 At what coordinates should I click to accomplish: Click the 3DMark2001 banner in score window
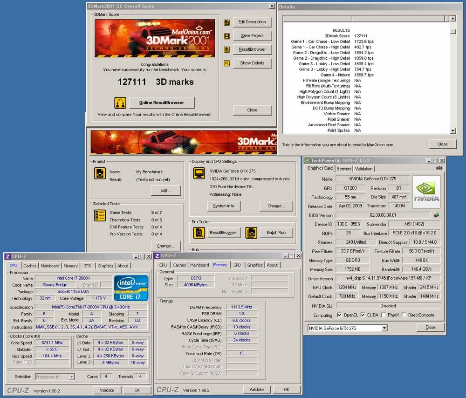click(155, 38)
